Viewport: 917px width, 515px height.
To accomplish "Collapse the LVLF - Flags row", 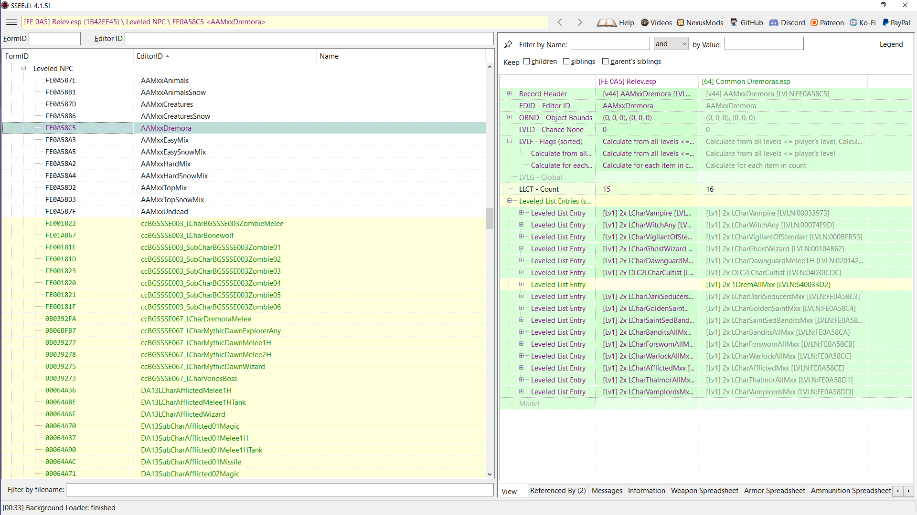I will [x=509, y=141].
